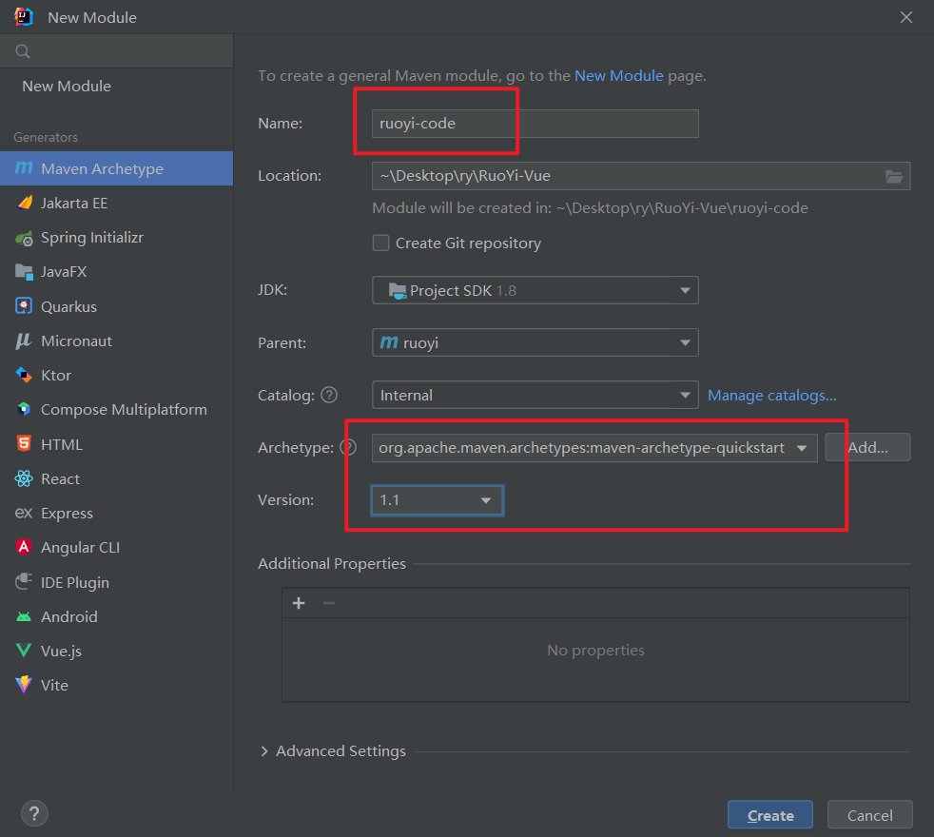Click the Location path field
This screenshot has width=934, height=837.
click(x=641, y=176)
